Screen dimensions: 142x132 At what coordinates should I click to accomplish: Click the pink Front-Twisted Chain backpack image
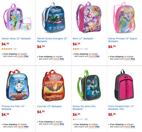coord(124,85)
